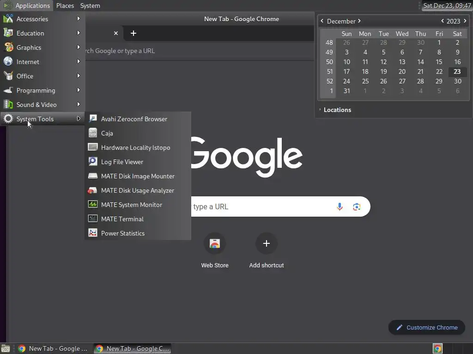
Task: Click the Chrome icon in the bottom-right panel
Action: point(437,348)
